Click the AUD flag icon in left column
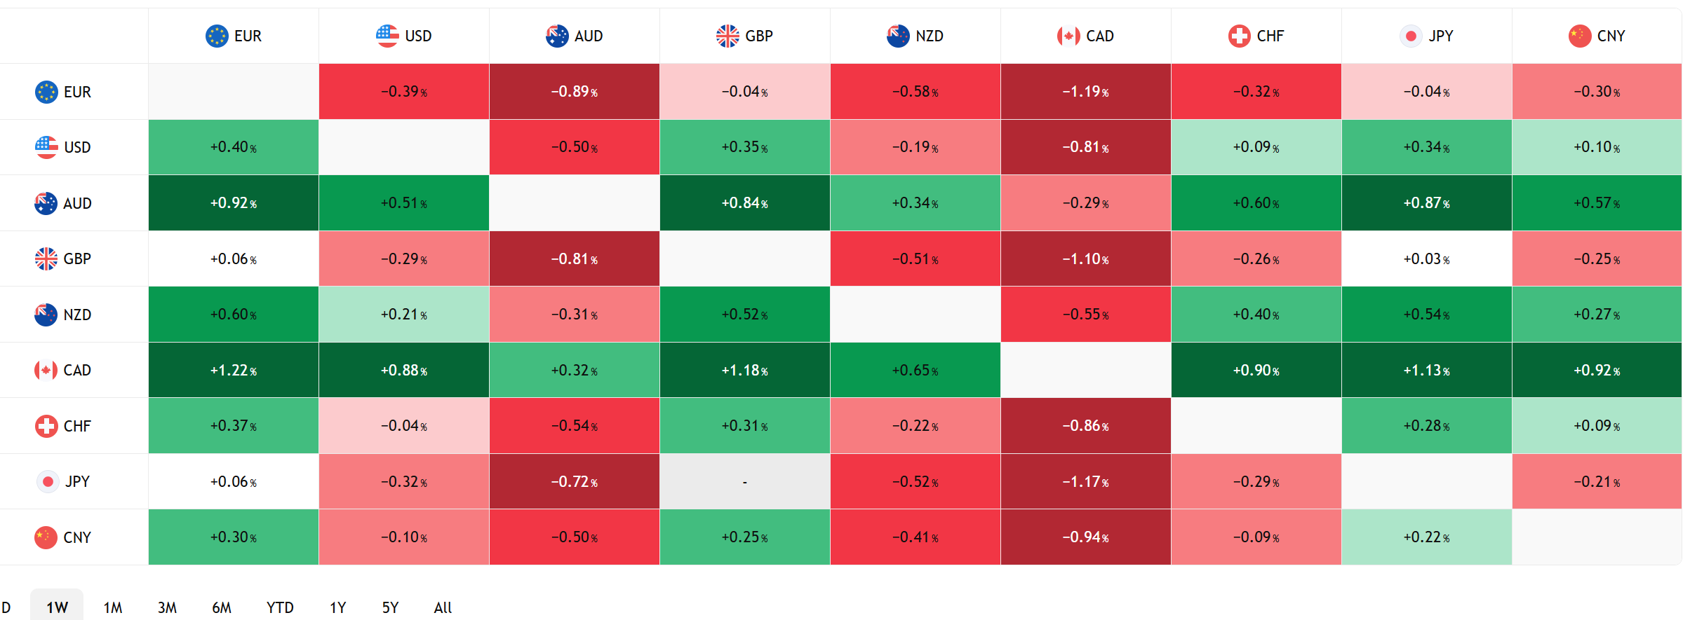The width and height of the screenshot is (1690, 620). [46, 203]
